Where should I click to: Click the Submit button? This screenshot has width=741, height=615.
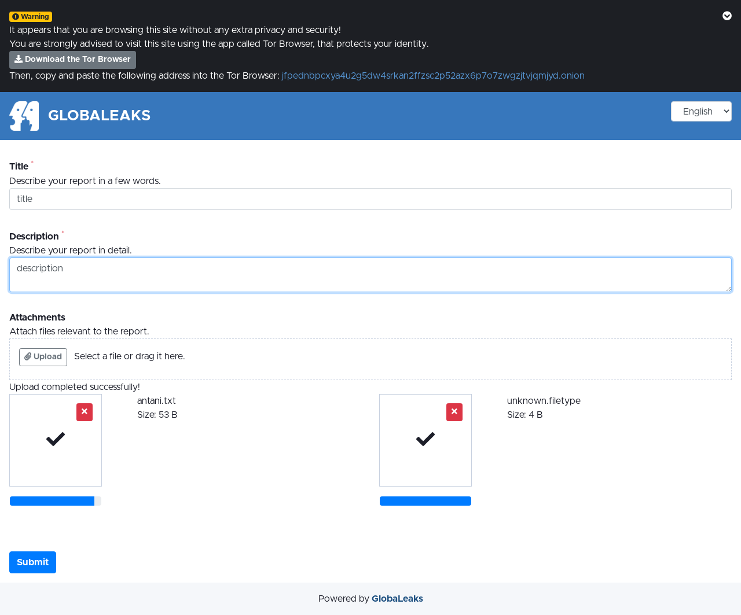tap(32, 562)
